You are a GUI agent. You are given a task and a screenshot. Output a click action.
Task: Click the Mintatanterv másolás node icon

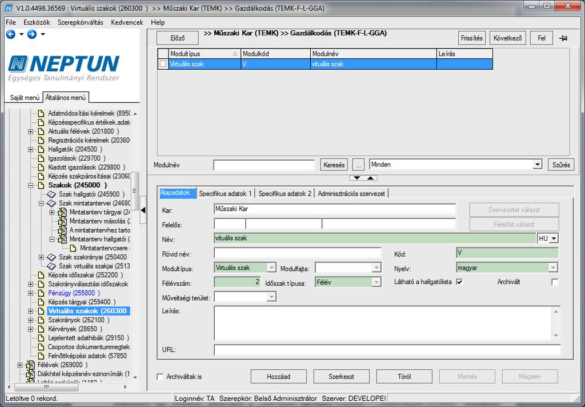(62, 221)
